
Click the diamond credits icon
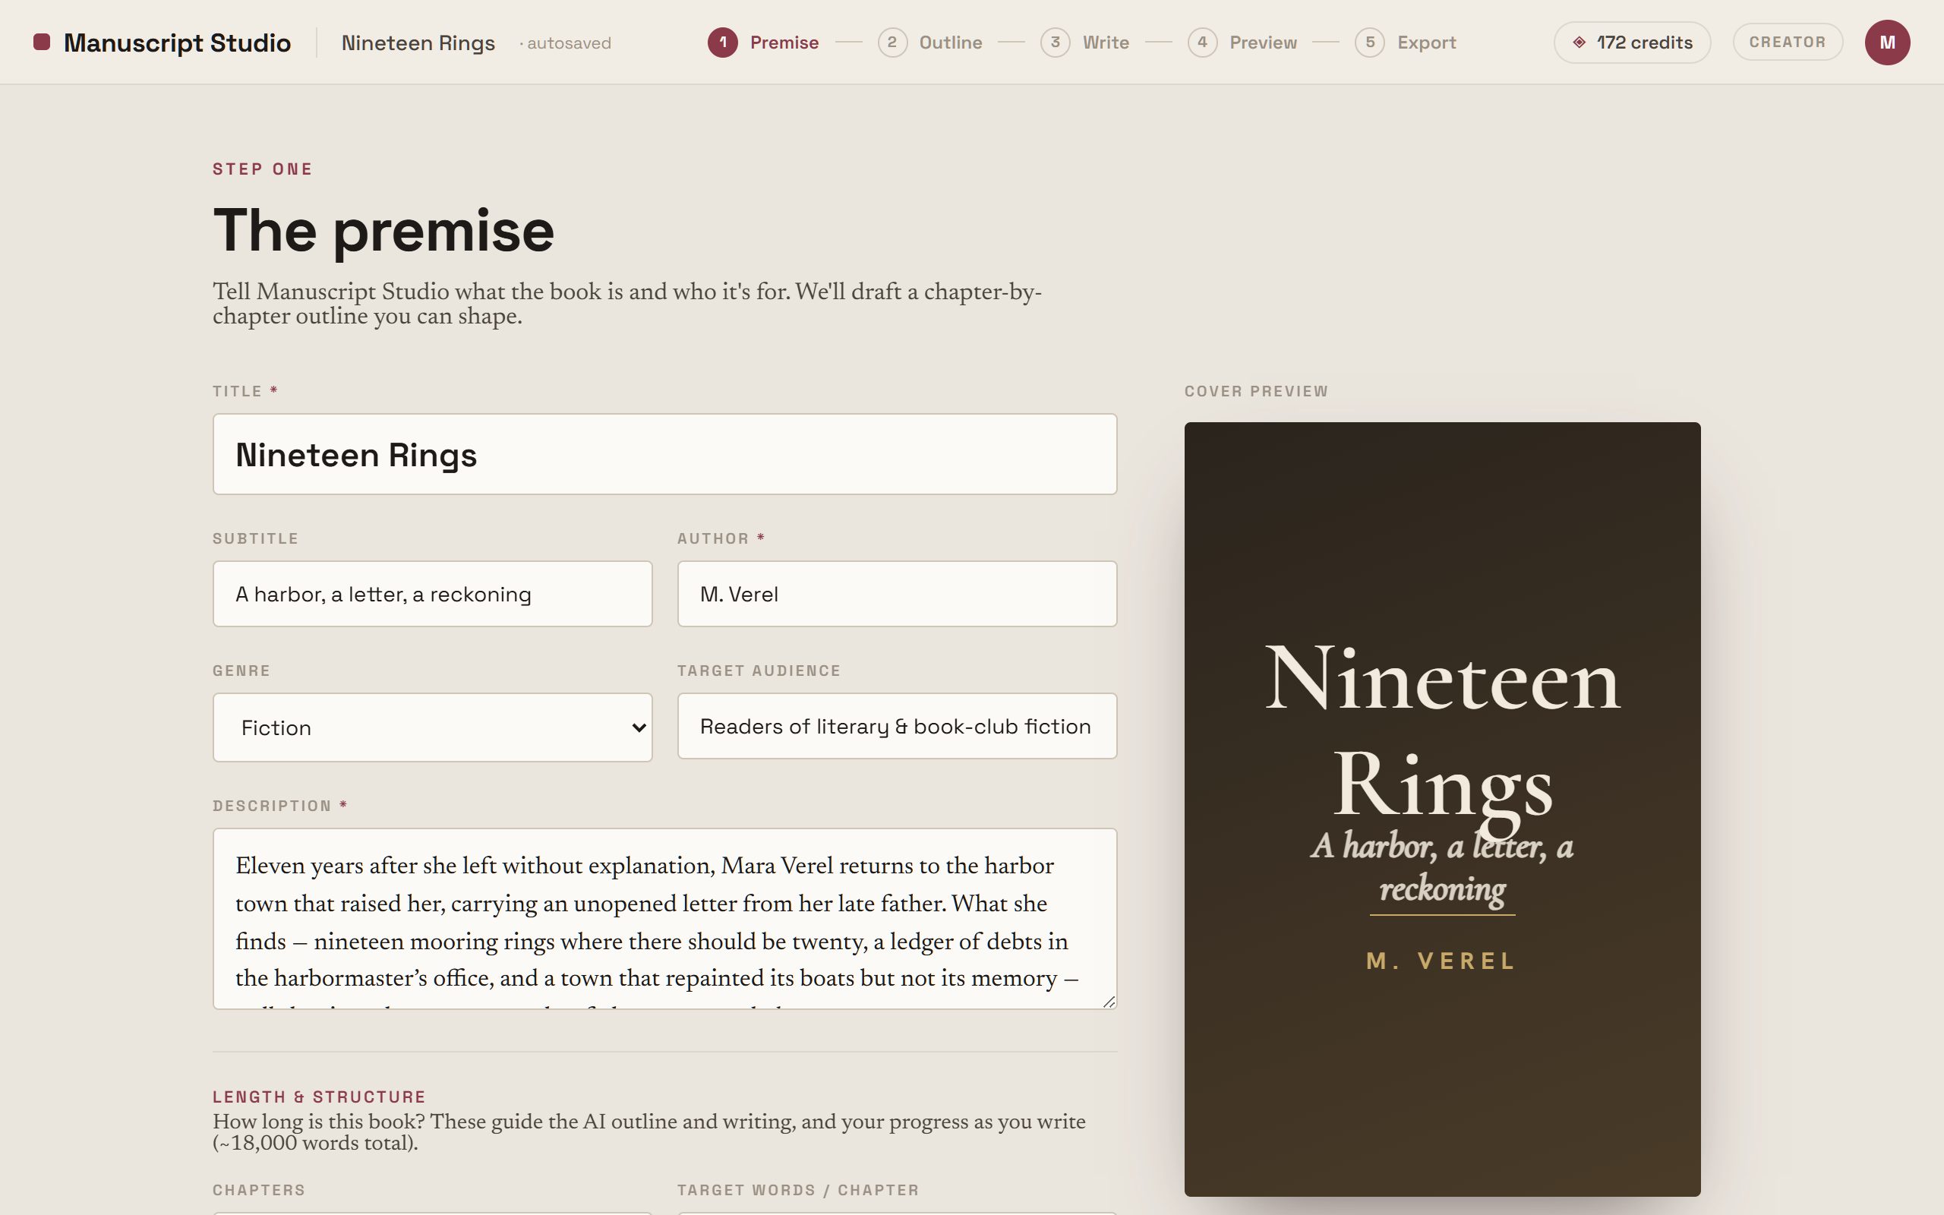[1579, 43]
